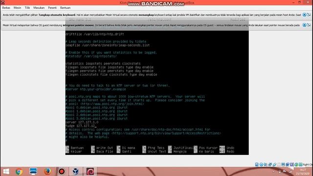Click the network adapter status icon
Screen dimensions: 313x176
point(270,164)
